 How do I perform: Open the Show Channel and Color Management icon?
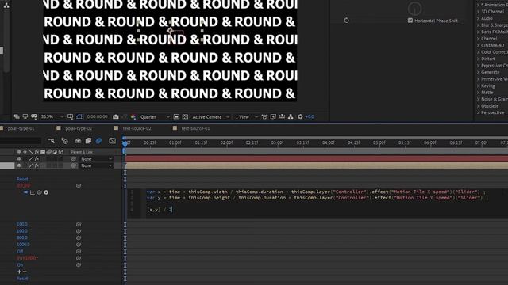tap(133, 116)
